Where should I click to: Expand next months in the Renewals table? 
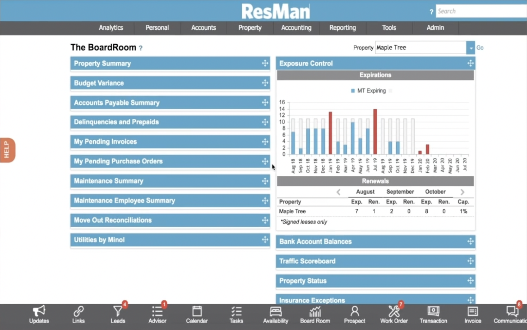coord(462,192)
